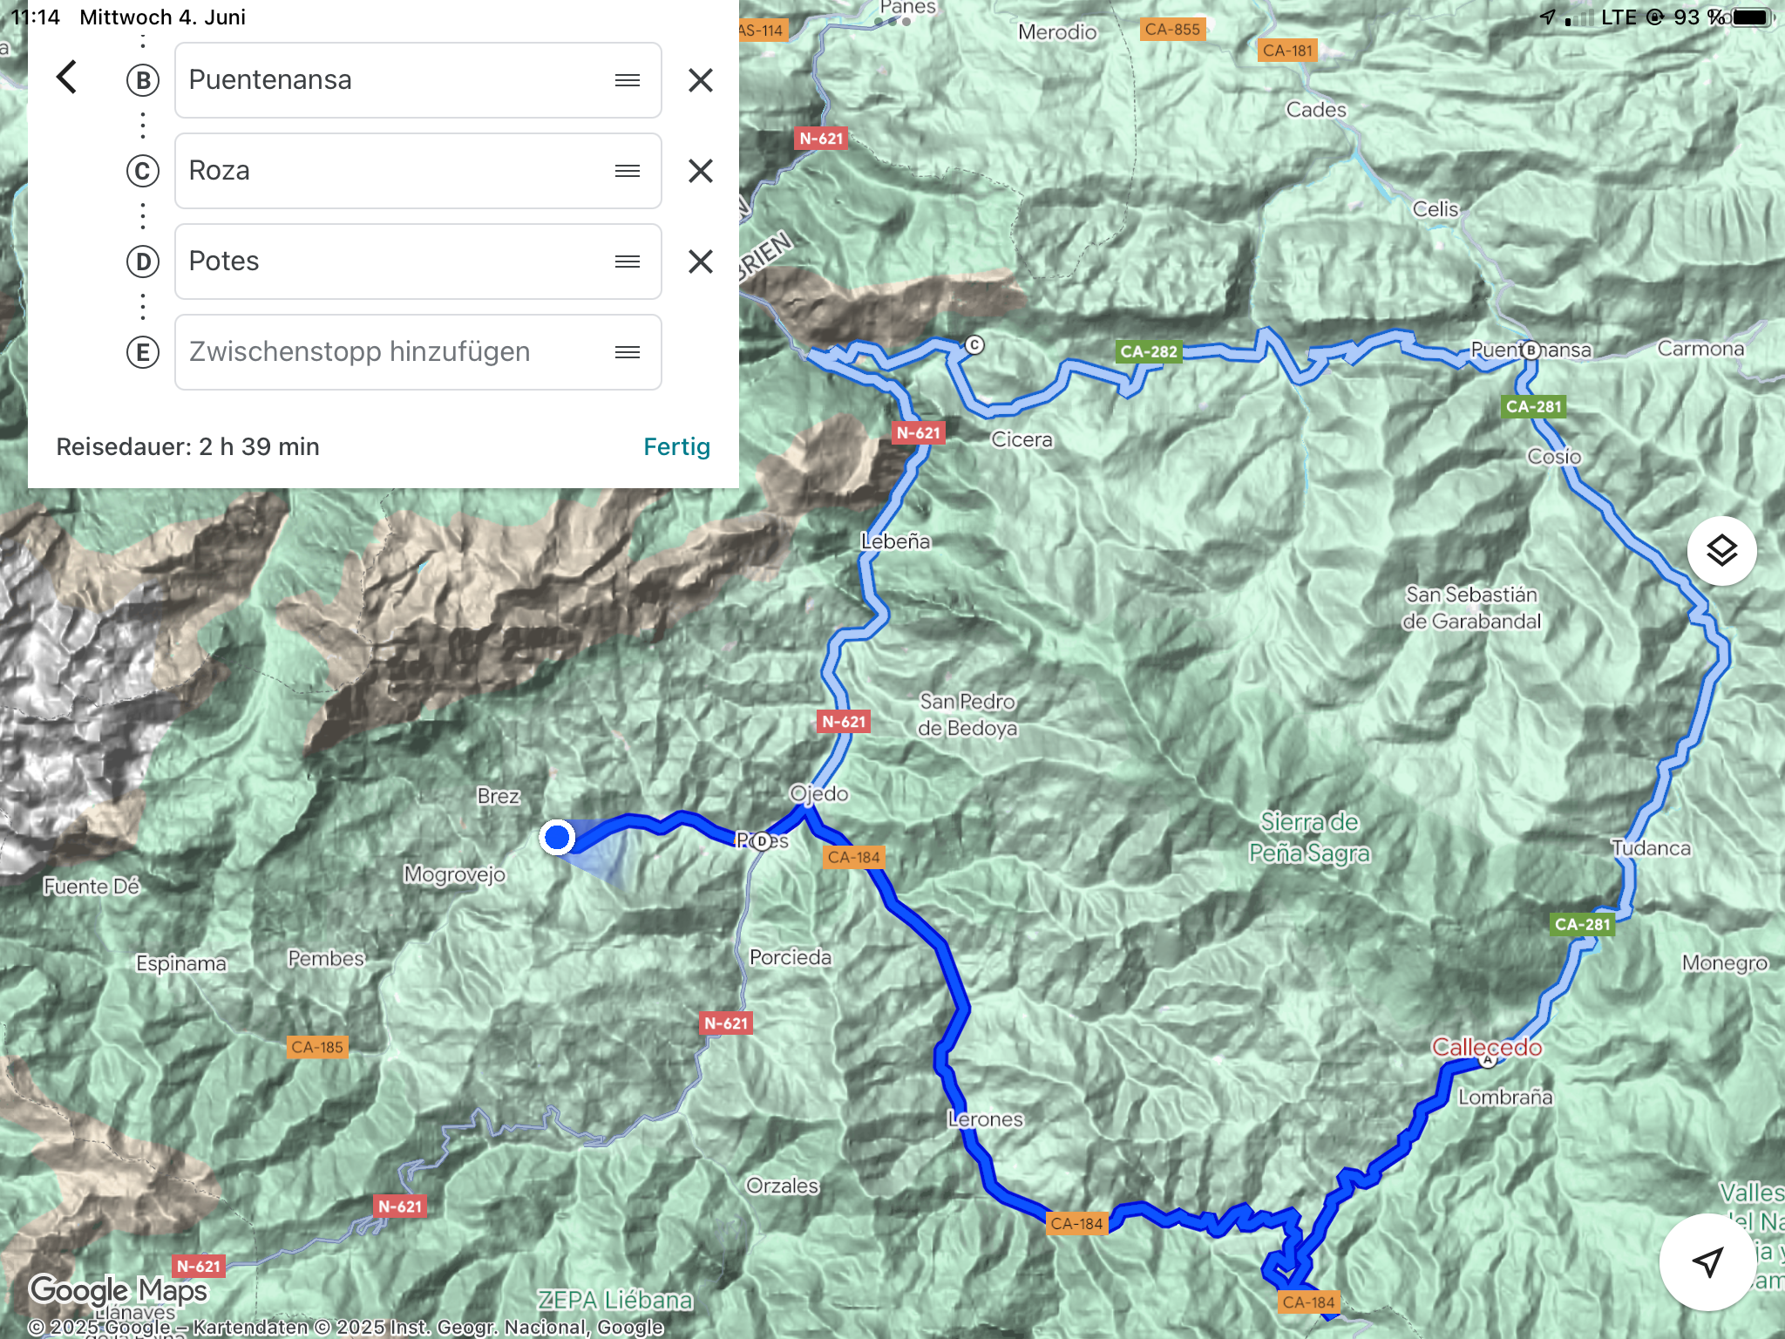Tap the reorder handle for Roza
1785x1339 pixels.
click(628, 171)
